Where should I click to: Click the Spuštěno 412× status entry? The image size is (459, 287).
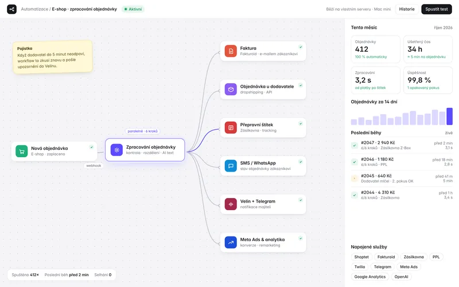click(x=25, y=275)
